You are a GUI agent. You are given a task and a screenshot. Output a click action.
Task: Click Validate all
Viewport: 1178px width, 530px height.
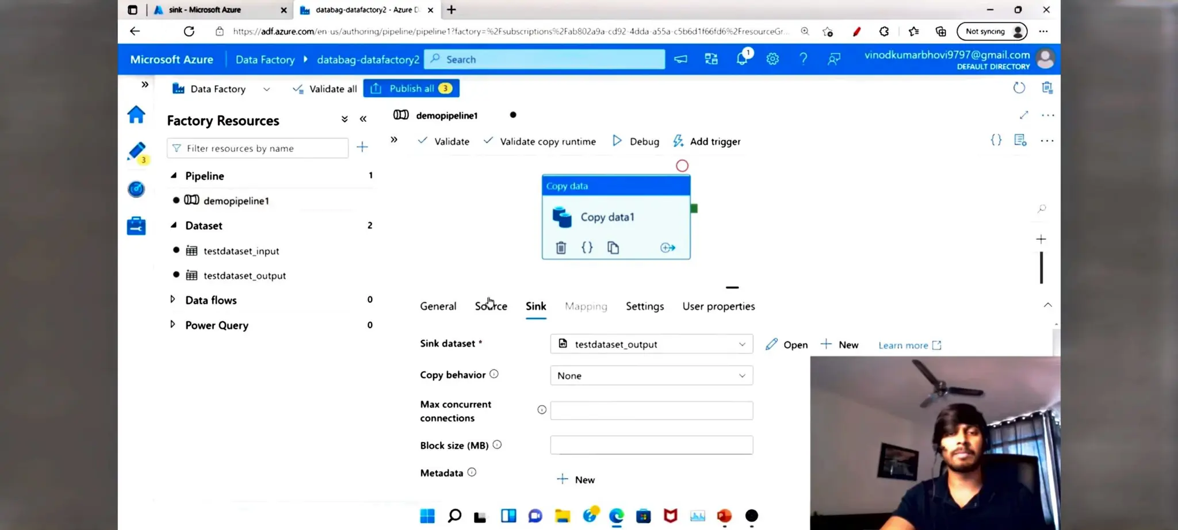(x=325, y=89)
